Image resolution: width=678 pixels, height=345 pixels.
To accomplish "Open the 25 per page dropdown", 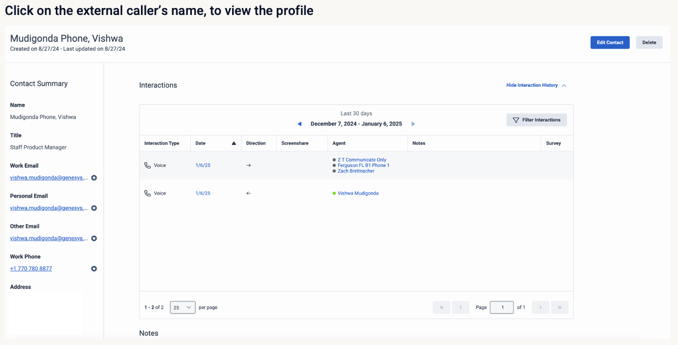I will coord(182,308).
